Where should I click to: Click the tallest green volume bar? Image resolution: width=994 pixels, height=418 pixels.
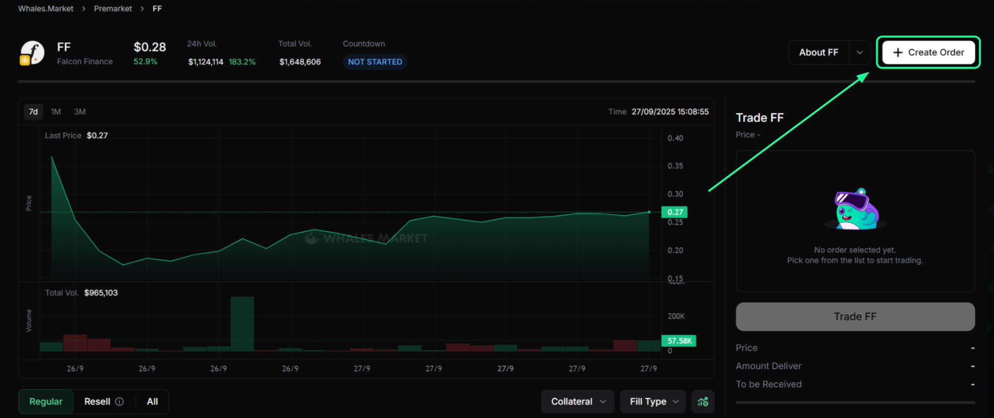click(x=242, y=324)
